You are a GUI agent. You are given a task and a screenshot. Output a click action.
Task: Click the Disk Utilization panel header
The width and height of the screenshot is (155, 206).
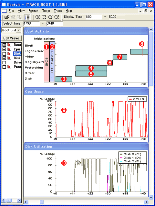pos(86,146)
